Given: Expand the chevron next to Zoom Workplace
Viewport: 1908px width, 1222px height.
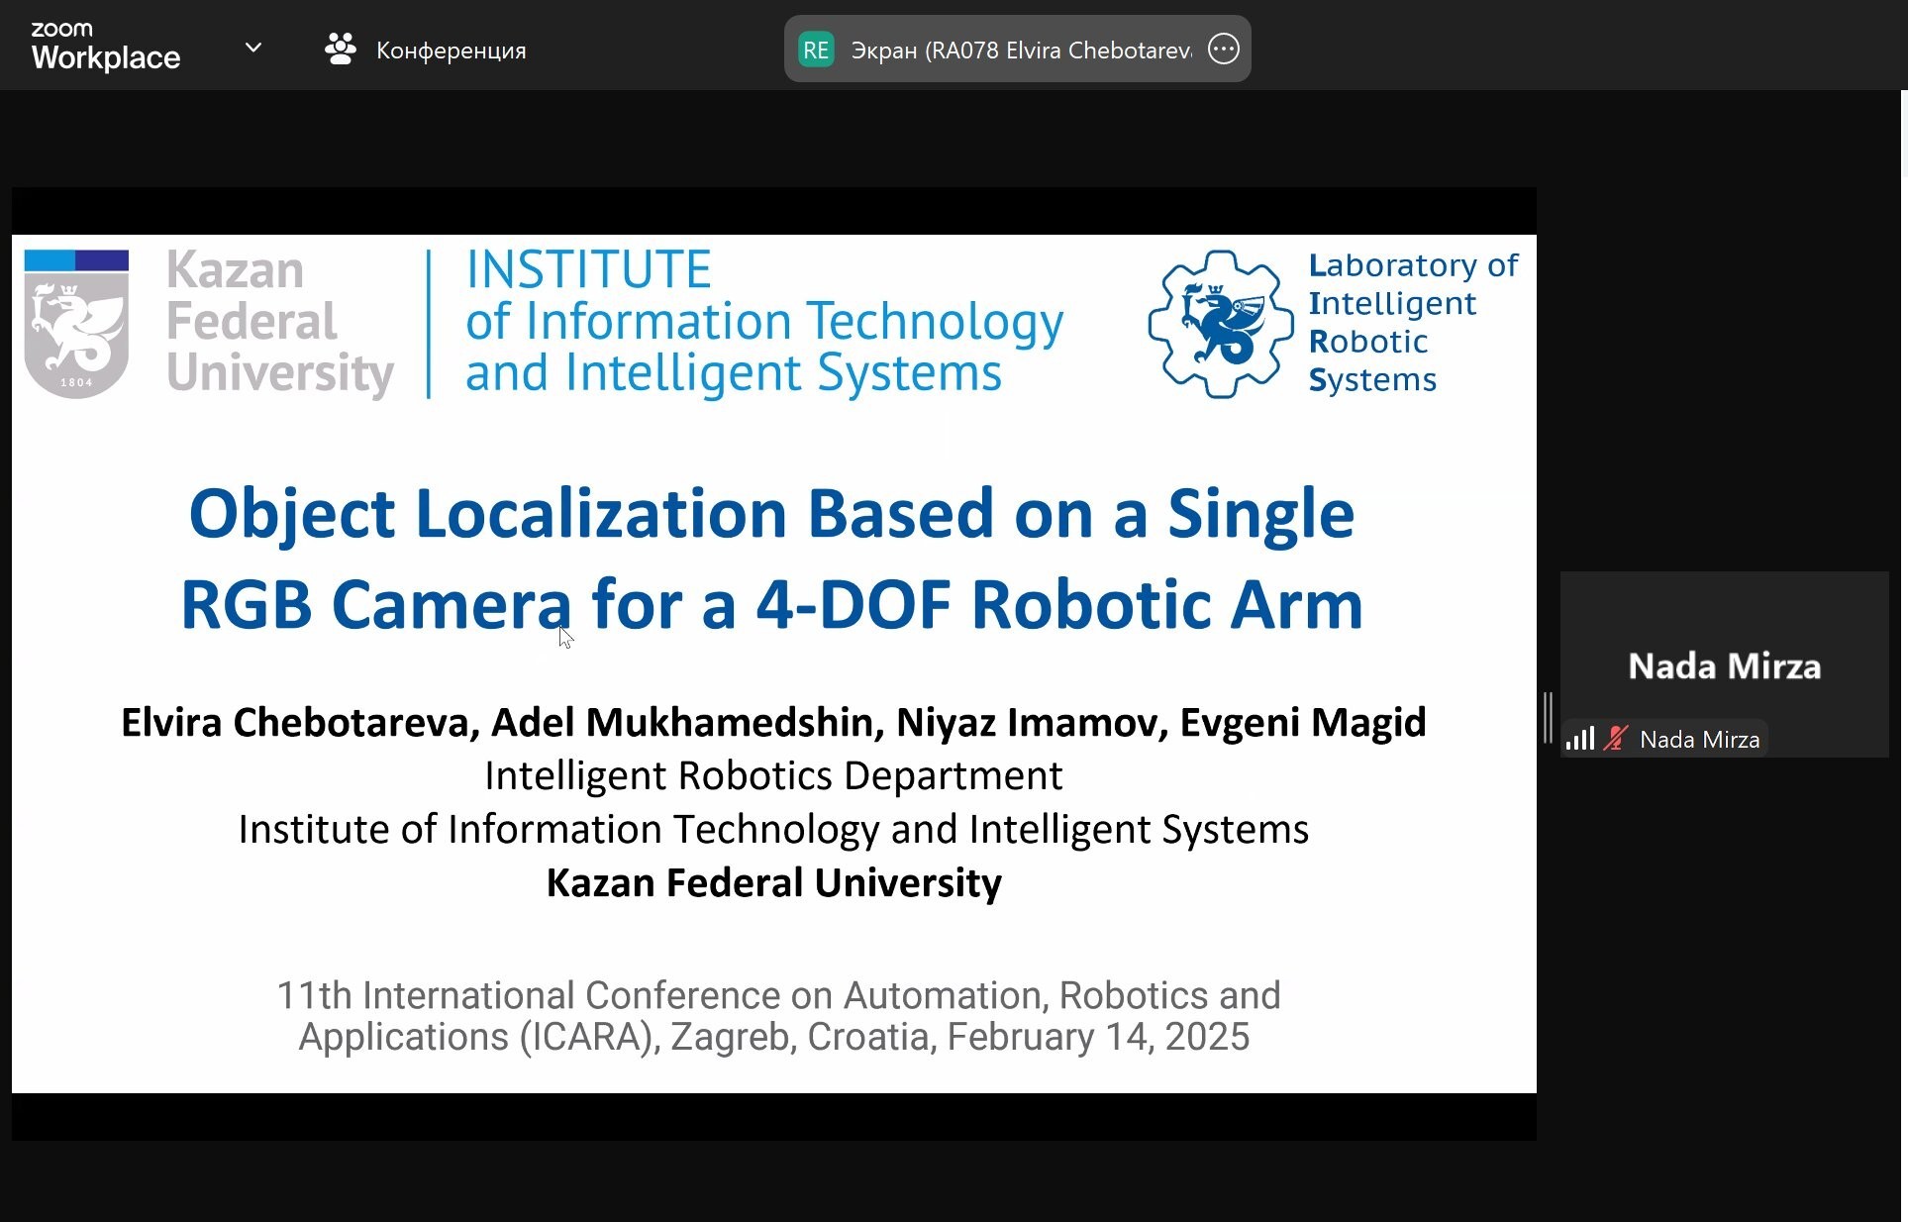Looking at the screenshot, I should 253,48.
